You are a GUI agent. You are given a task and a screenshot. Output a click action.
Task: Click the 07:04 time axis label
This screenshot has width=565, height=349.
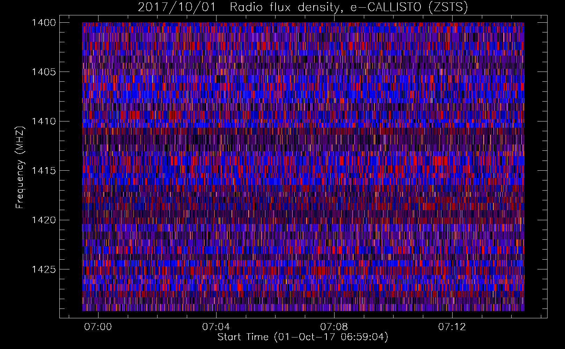(x=216, y=327)
